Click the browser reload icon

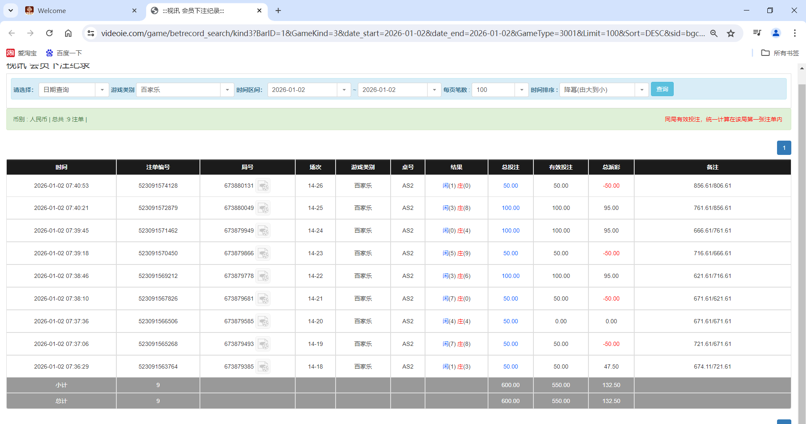pyautogui.click(x=49, y=33)
